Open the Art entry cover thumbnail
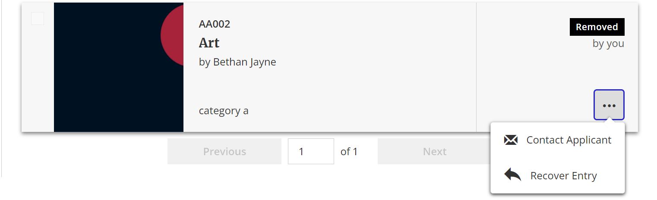Image resolution: width=657 pixels, height=200 pixels. pyautogui.click(x=119, y=67)
